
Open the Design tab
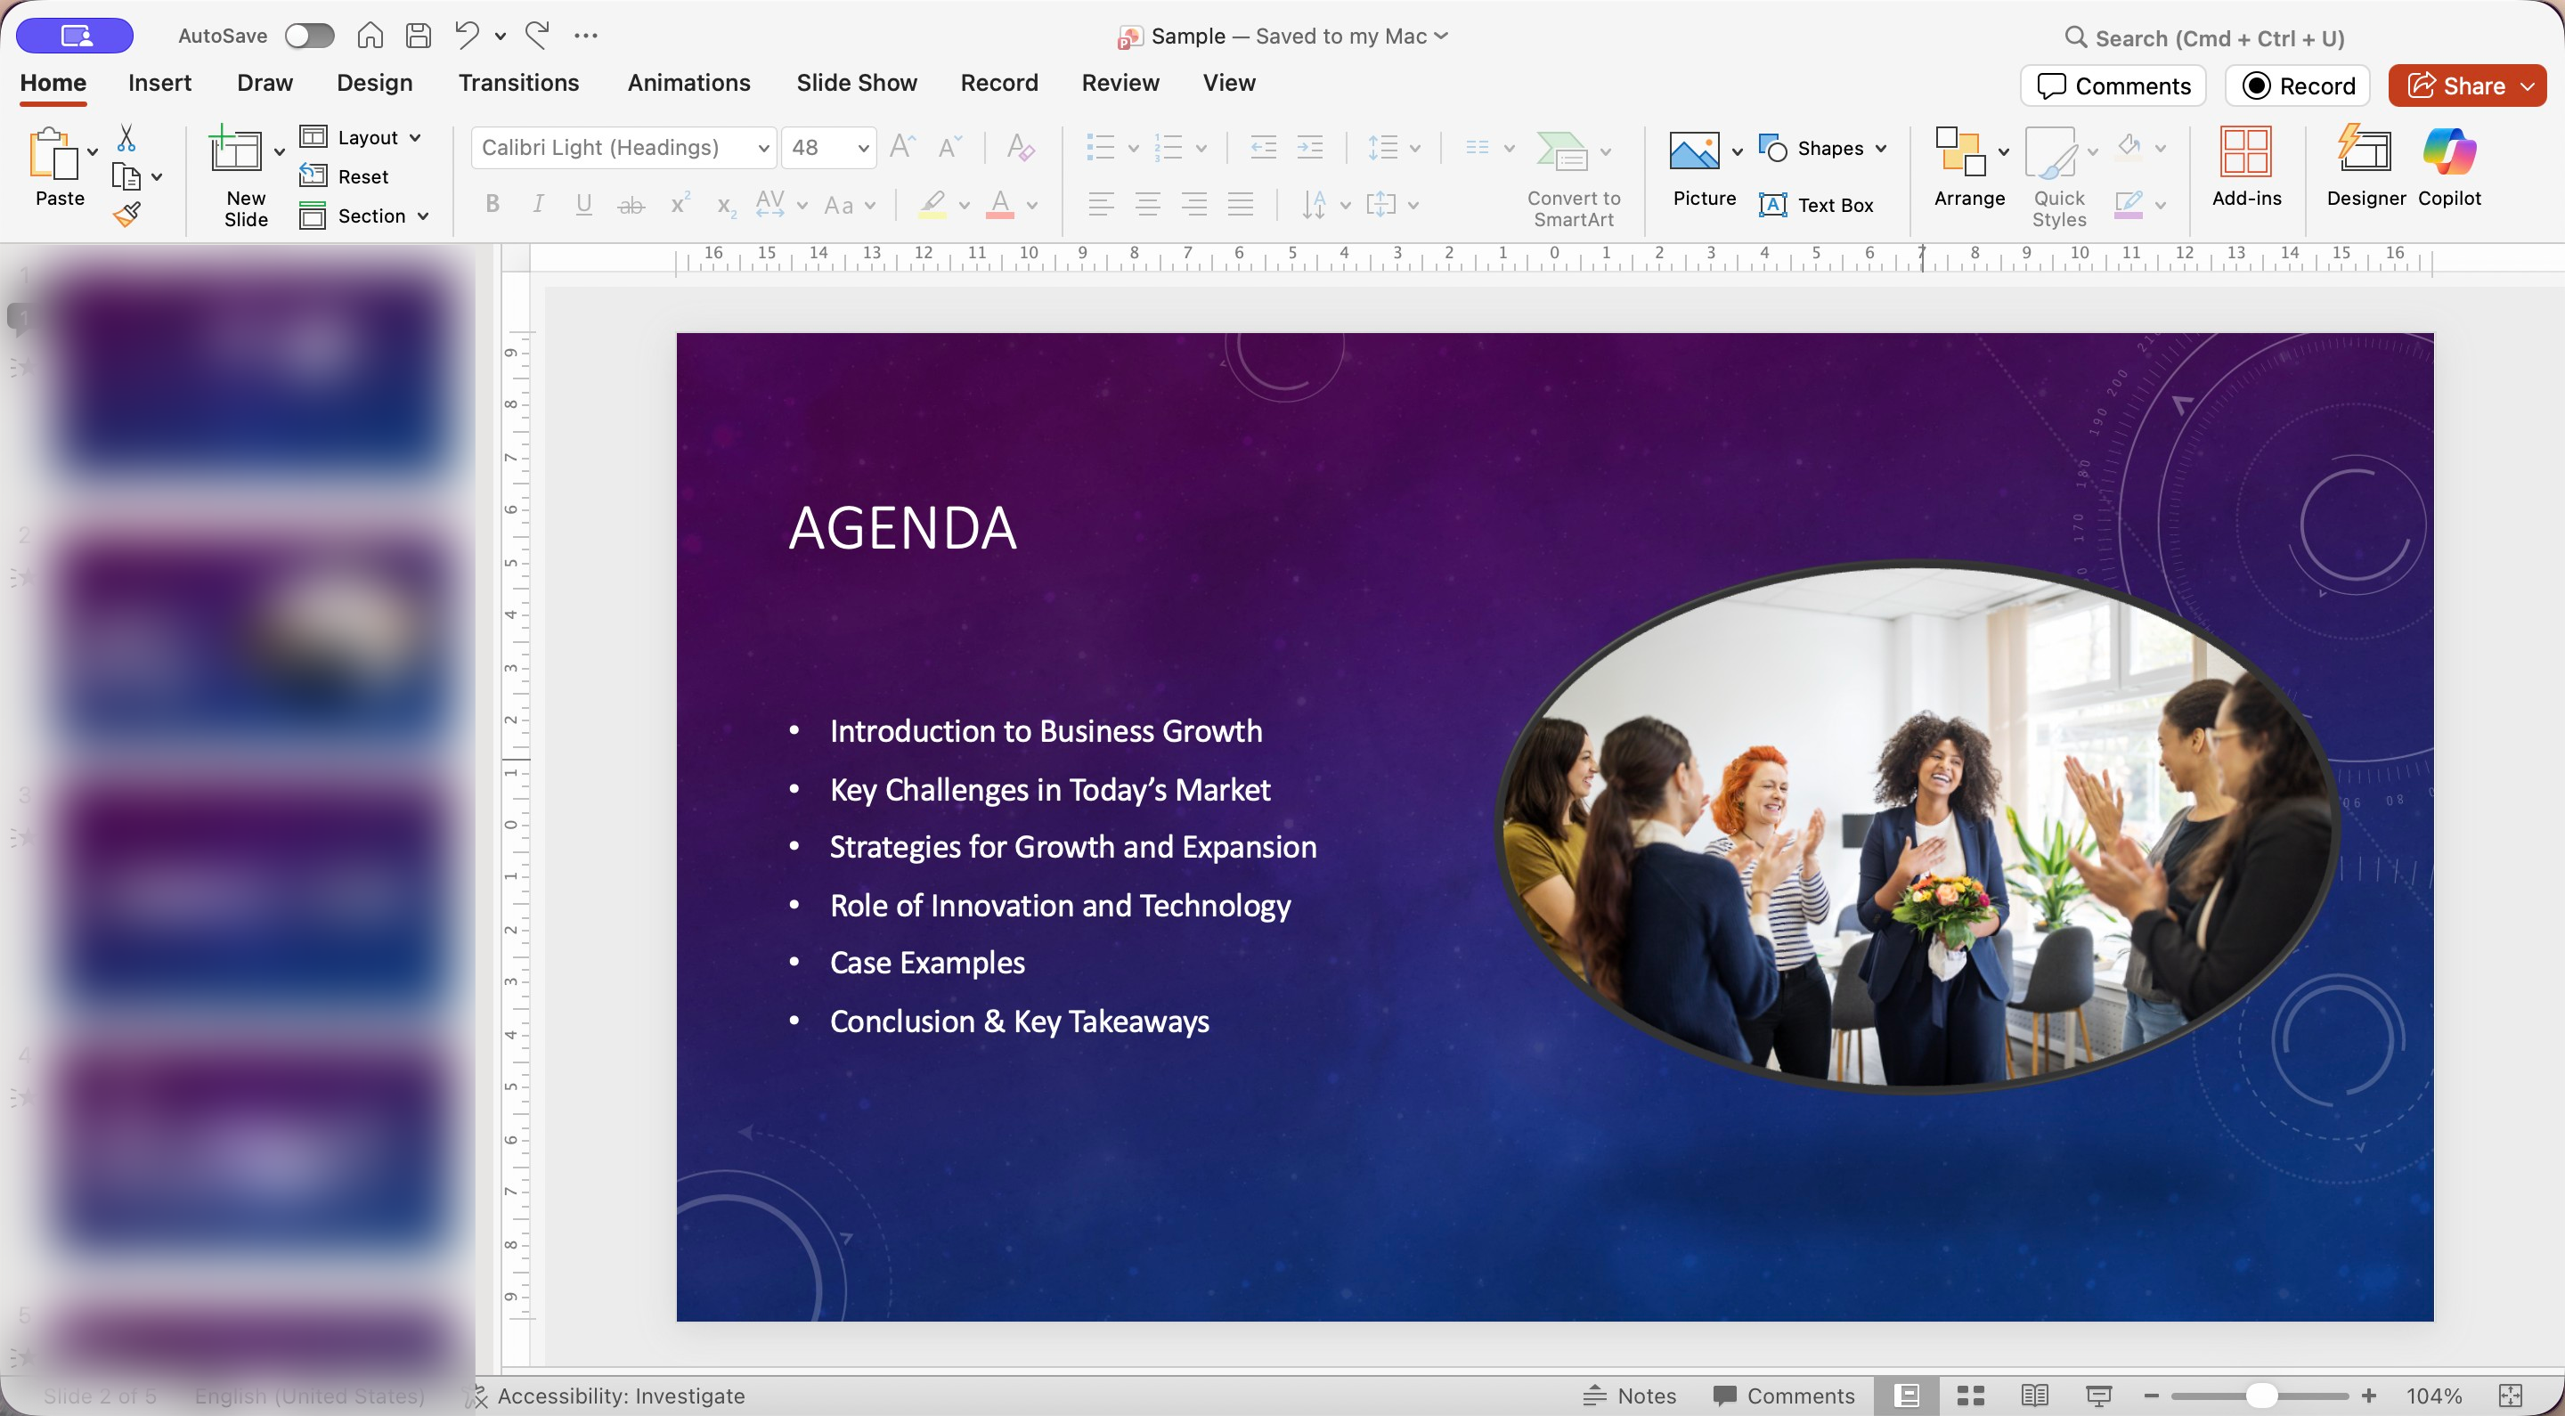coord(373,83)
